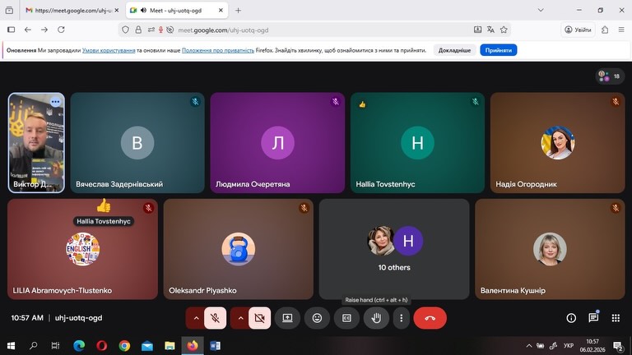This screenshot has height=355, width=632.
Task: Unmute the microphone
Action: (215, 317)
